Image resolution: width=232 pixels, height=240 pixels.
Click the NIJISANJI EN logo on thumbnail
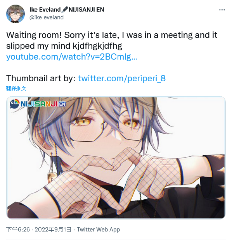pyautogui.click(x=38, y=104)
